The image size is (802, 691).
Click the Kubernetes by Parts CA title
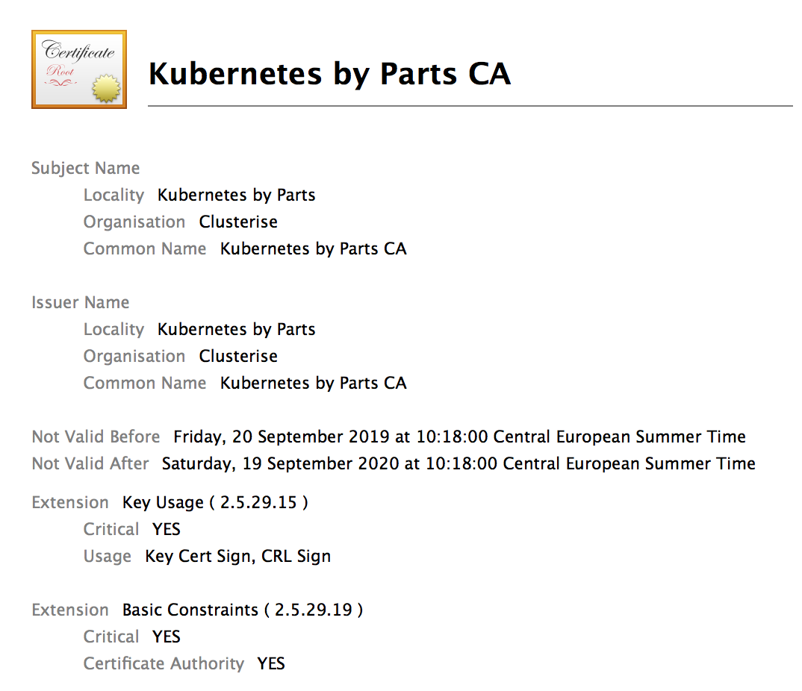tap(329, 74)
